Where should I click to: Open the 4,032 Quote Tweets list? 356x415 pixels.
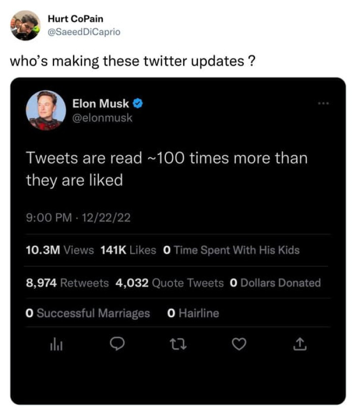click(x=169, y=283)
